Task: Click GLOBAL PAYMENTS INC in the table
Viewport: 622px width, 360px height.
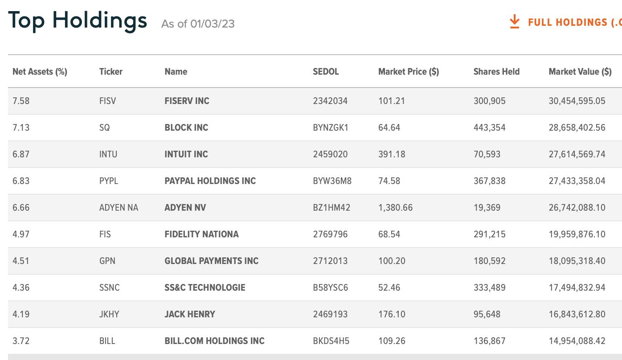Action: 212,261
